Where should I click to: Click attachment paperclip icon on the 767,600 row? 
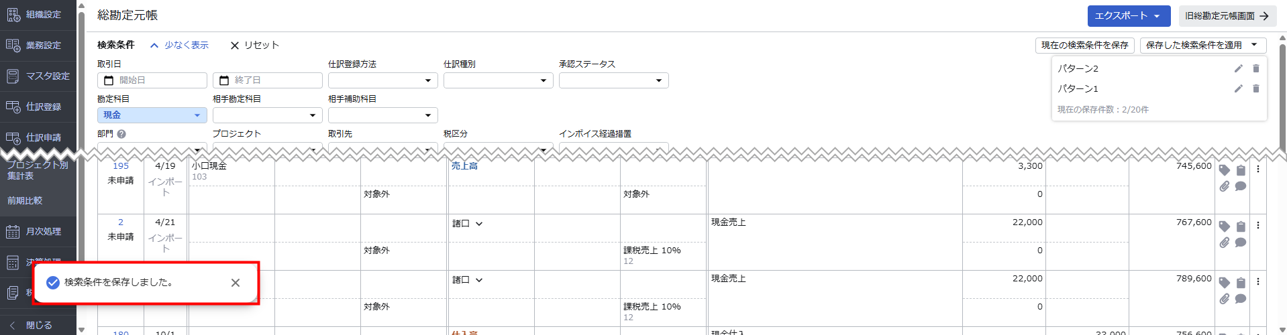pyautogui.click(x=1224, y=243)
